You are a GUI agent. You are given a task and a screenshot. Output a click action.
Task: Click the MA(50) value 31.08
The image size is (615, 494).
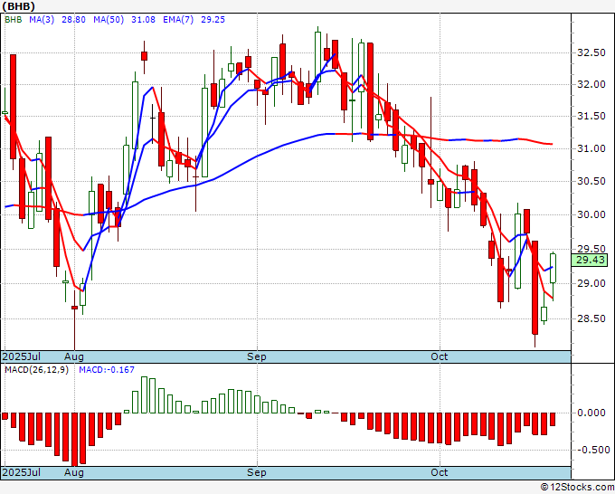(143, 20)
